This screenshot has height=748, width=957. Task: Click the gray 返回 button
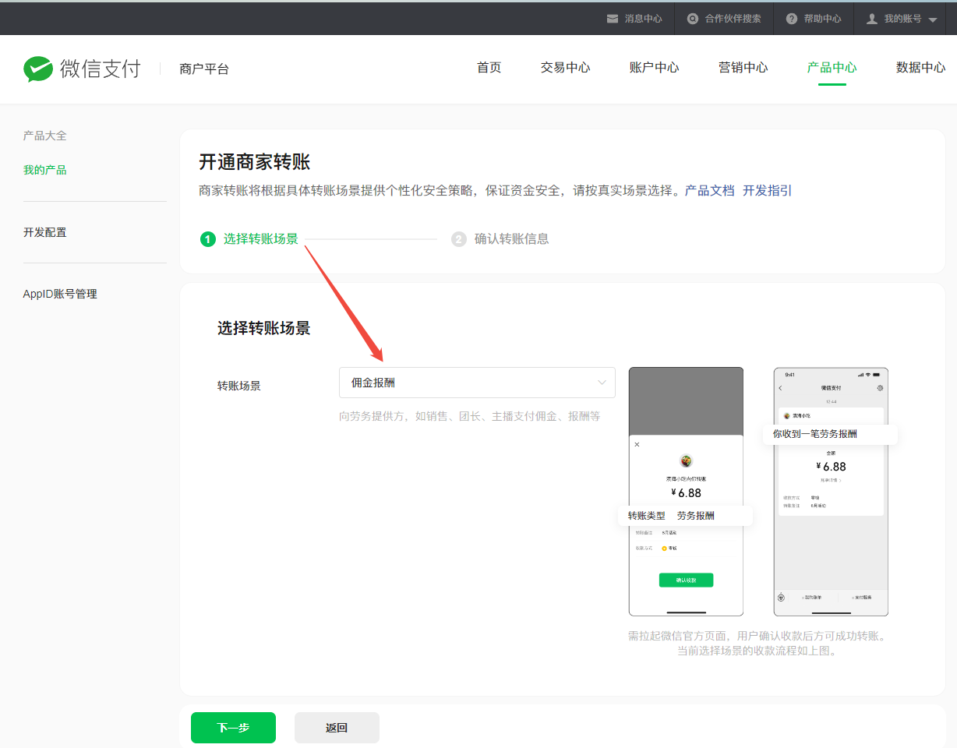(337, 728)
